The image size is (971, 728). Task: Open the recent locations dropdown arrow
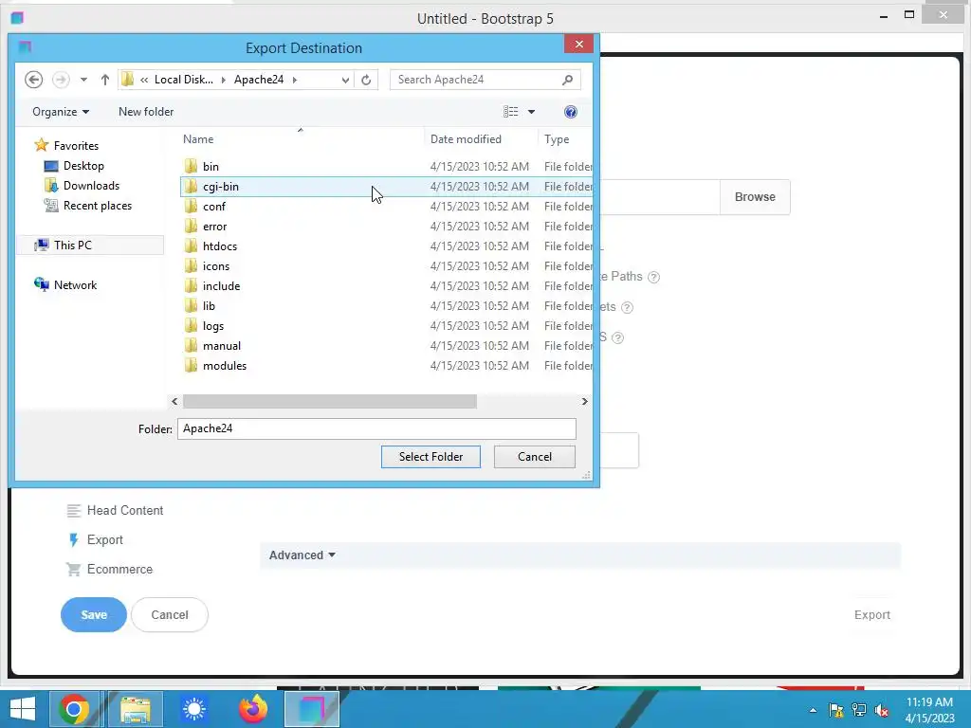(83, 80)
